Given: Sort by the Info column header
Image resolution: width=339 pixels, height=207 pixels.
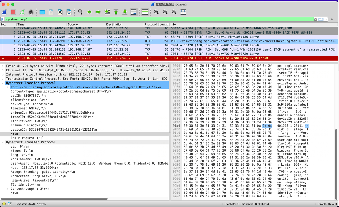Looking at the screenshot, I should click(x=254, y=24).
